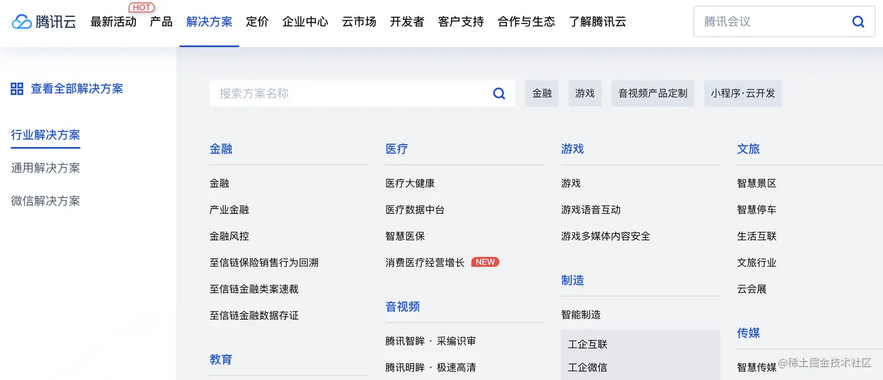Open the 开发者 menu
883x380 pixels.
point(406,22)
